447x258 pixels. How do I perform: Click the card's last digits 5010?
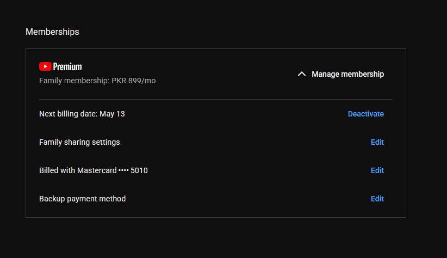pyautogui.click(x=139, y=170)
